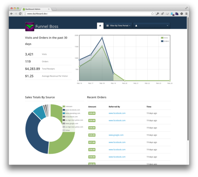Click the Funnel Boss title text
198x177 pixels.
pyautogui.click(x=47, y=26)
